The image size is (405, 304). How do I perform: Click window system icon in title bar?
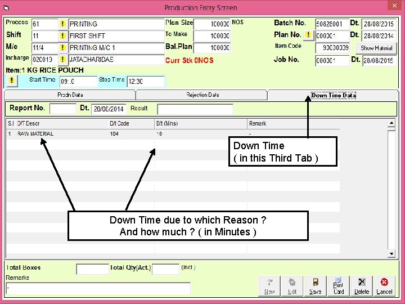point(6,7)
